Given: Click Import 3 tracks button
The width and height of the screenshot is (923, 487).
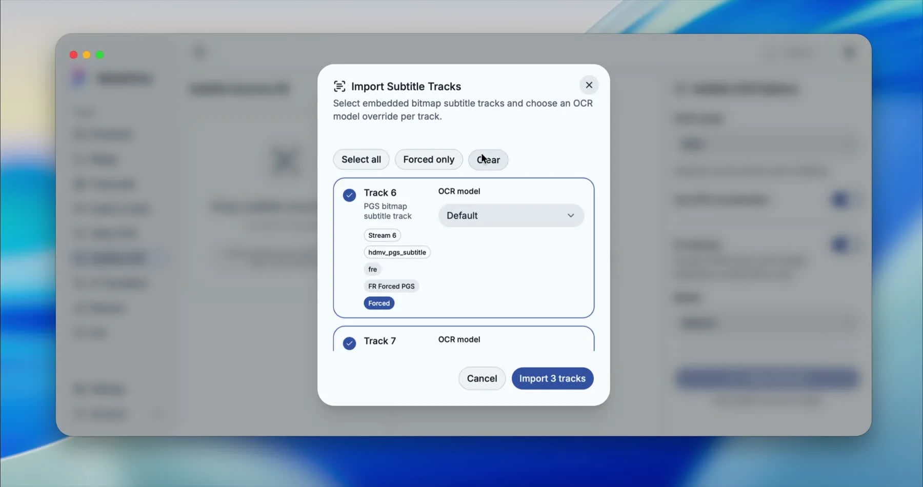Looking at the screenshot, I should click(x=552, y=378).
